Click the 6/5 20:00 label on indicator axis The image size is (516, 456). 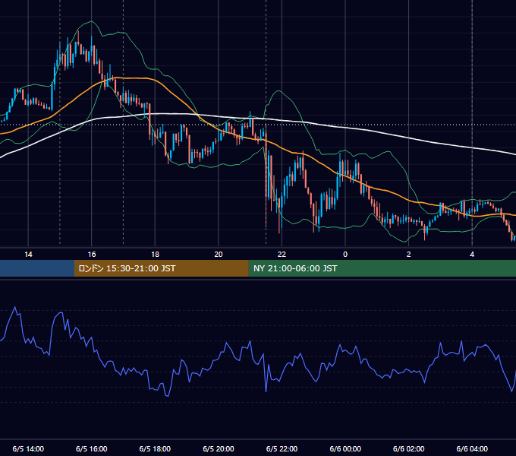pos(219,448)
